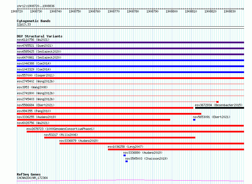Screen dimensions: 252x184
Task: Click the CACNA2D4|NM_172364 gene label
Action: 32,178
